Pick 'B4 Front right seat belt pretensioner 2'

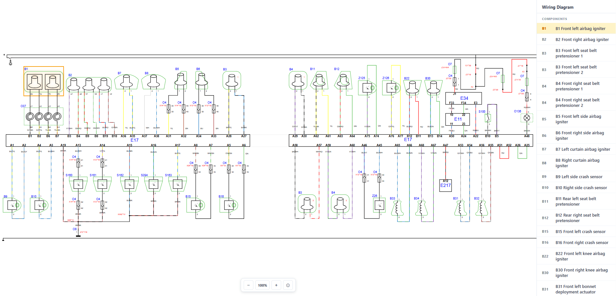(x=576, y=103)
